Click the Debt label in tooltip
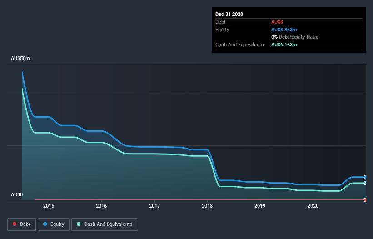This screenshot has height=239, width=373. point(220,22)
